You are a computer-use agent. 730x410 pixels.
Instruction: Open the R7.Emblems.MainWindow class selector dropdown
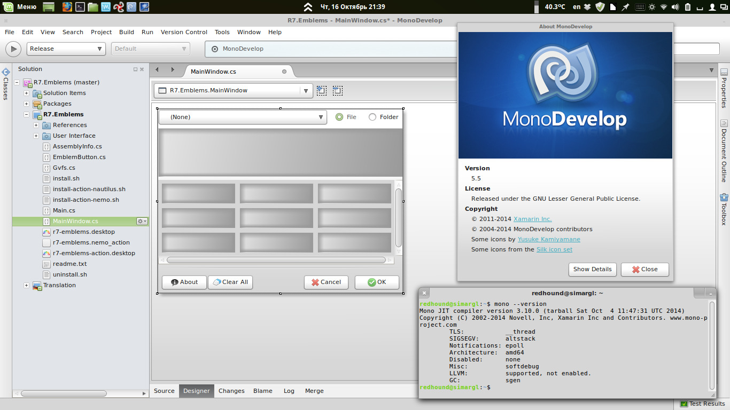pyautogui.click(x=234, y=90)
